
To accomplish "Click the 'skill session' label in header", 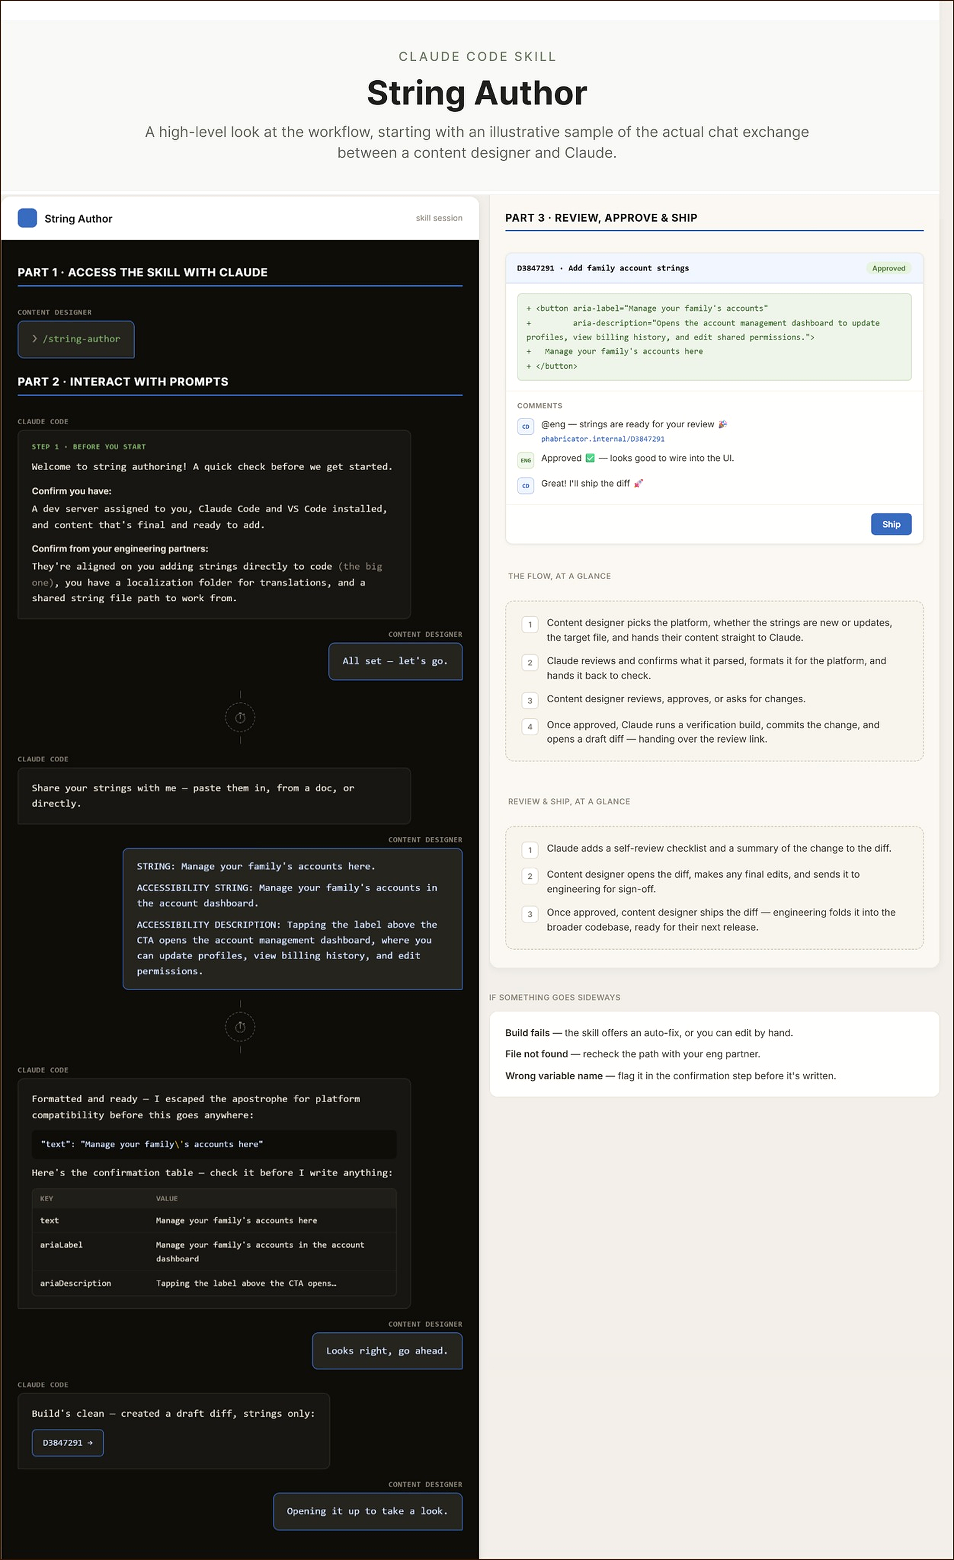I will click(x=439, y=218).
